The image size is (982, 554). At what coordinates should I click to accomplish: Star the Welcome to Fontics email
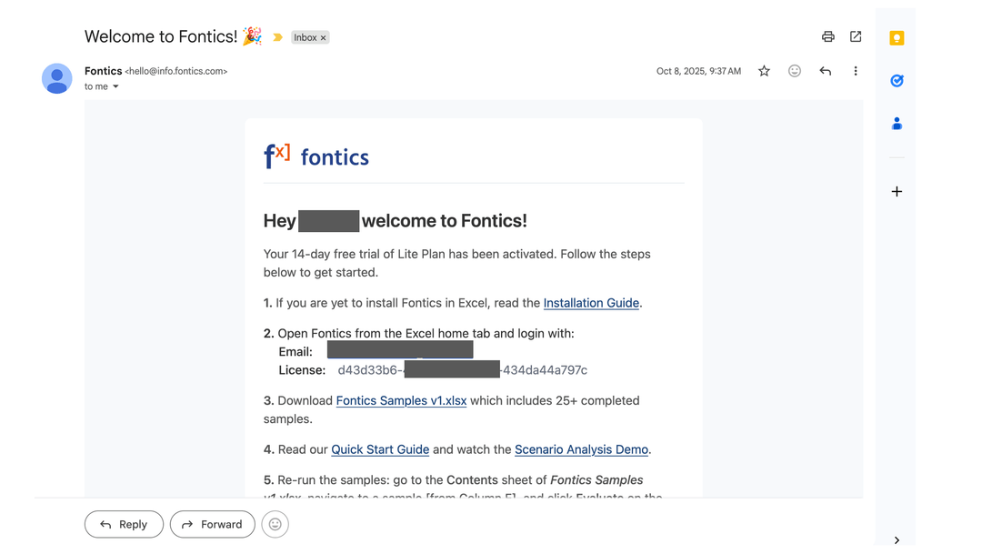pos(764,71)
